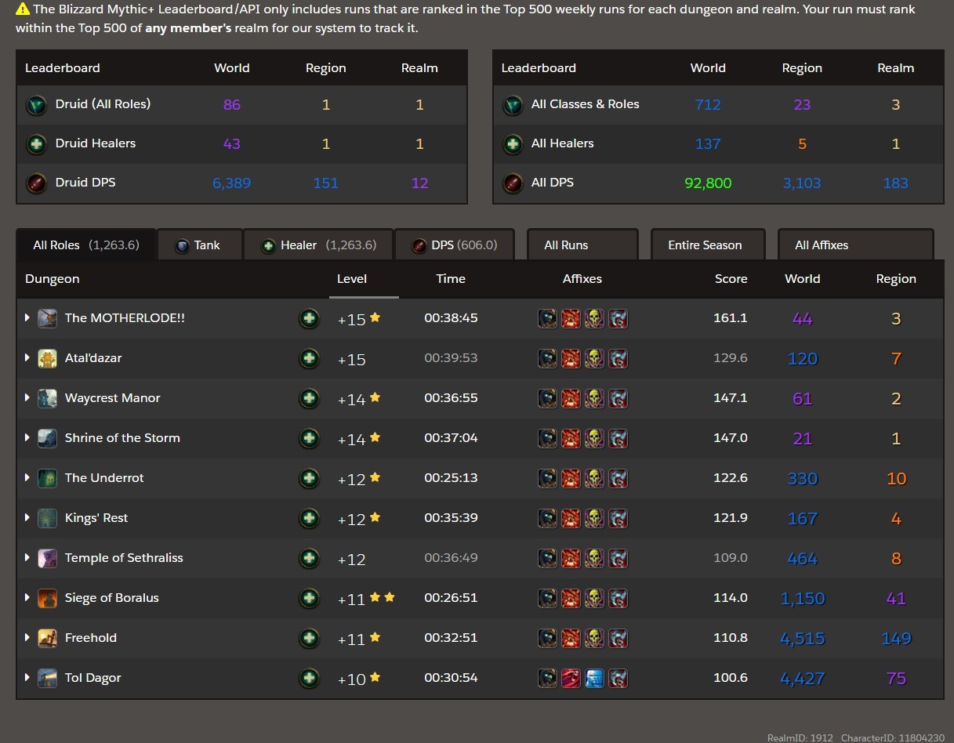The height and width of the screenshot is (743, 954).
Task: Switch to the All Roles tab
Action: [86, 245]
